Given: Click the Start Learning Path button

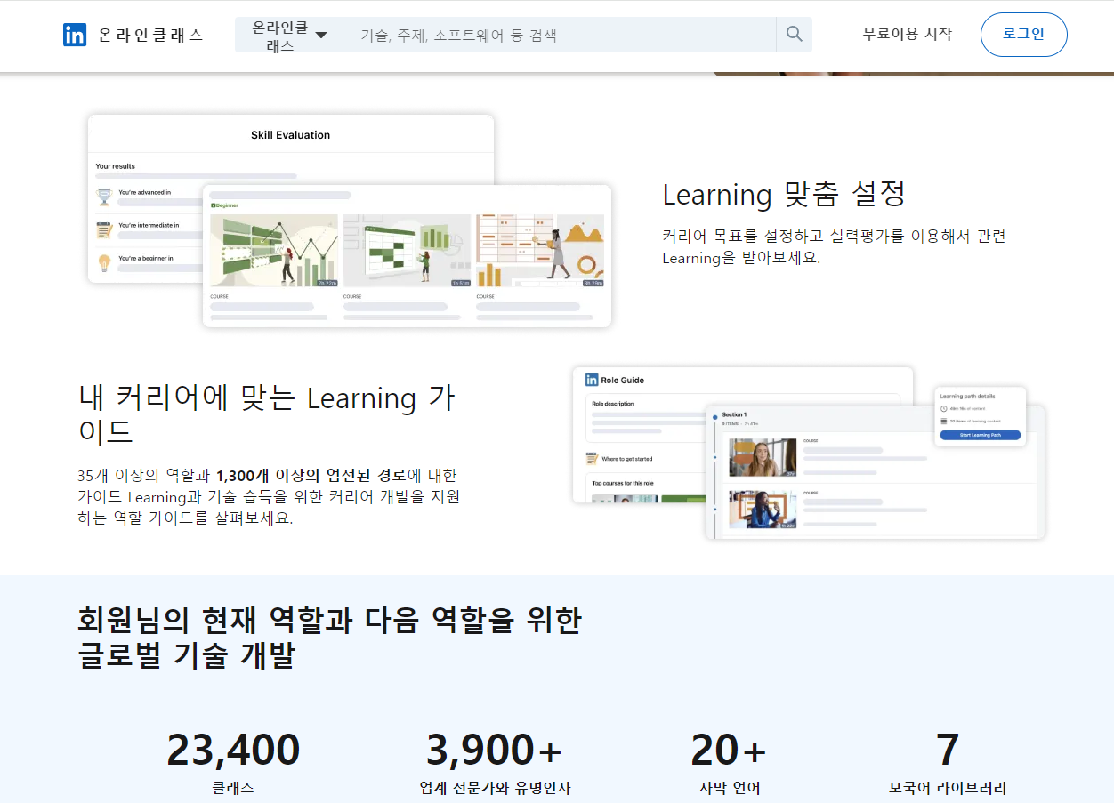Looking at the screenshot, I should click(980, 435).
